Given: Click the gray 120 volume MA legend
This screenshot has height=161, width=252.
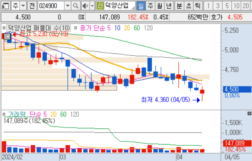Looking at the screenshot, I should coord(75,114).
